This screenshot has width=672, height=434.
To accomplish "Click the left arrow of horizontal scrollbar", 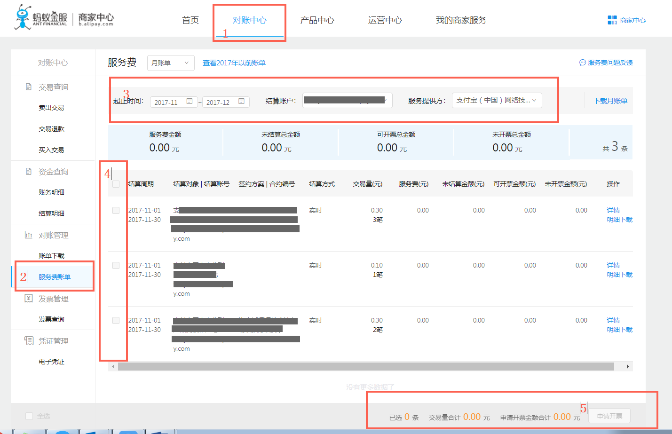I will coord(113,366).
